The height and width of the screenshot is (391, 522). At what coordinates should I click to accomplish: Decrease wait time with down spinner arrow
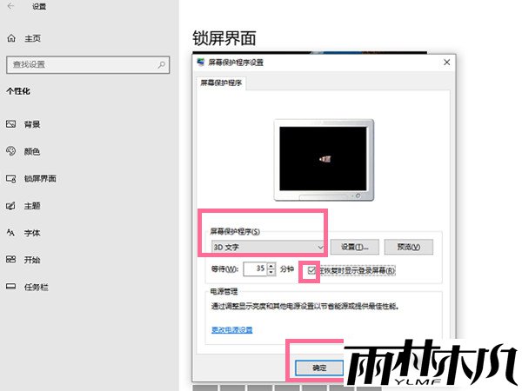pos(271,272)
